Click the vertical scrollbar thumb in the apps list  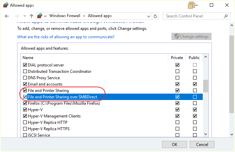[205, 86]
